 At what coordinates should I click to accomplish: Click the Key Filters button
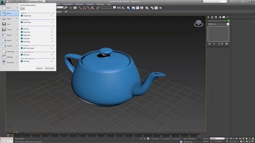point(219,141)
